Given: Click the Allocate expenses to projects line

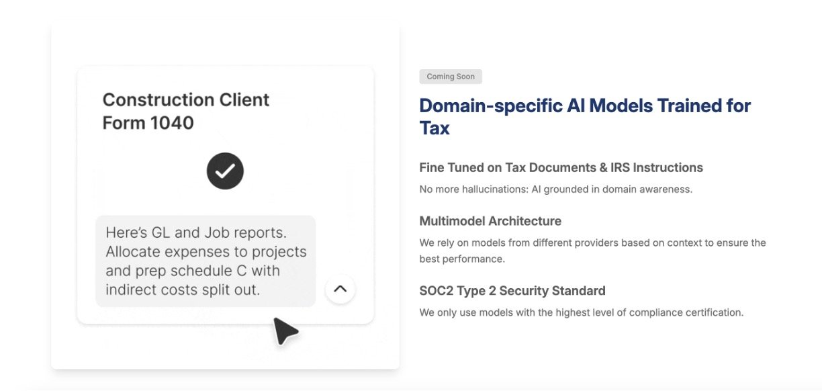Looking at the screenshot, I should pyautogui.click(x=205, y=252).
